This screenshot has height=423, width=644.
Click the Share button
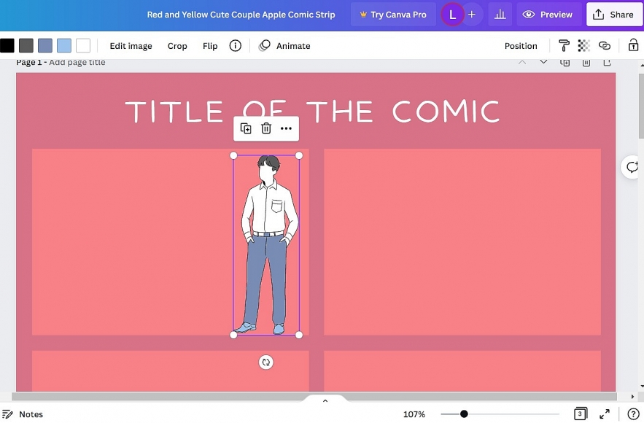[x=614, y=15]
